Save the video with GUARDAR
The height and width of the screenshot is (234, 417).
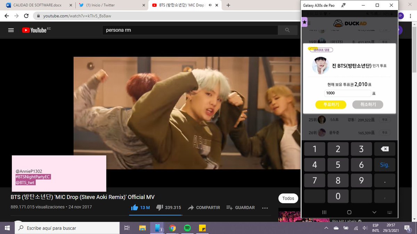(x=240, y=207)
